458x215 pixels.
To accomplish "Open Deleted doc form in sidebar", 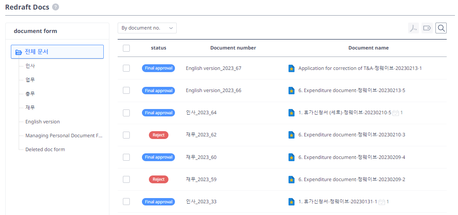I will tap(45, 149).
